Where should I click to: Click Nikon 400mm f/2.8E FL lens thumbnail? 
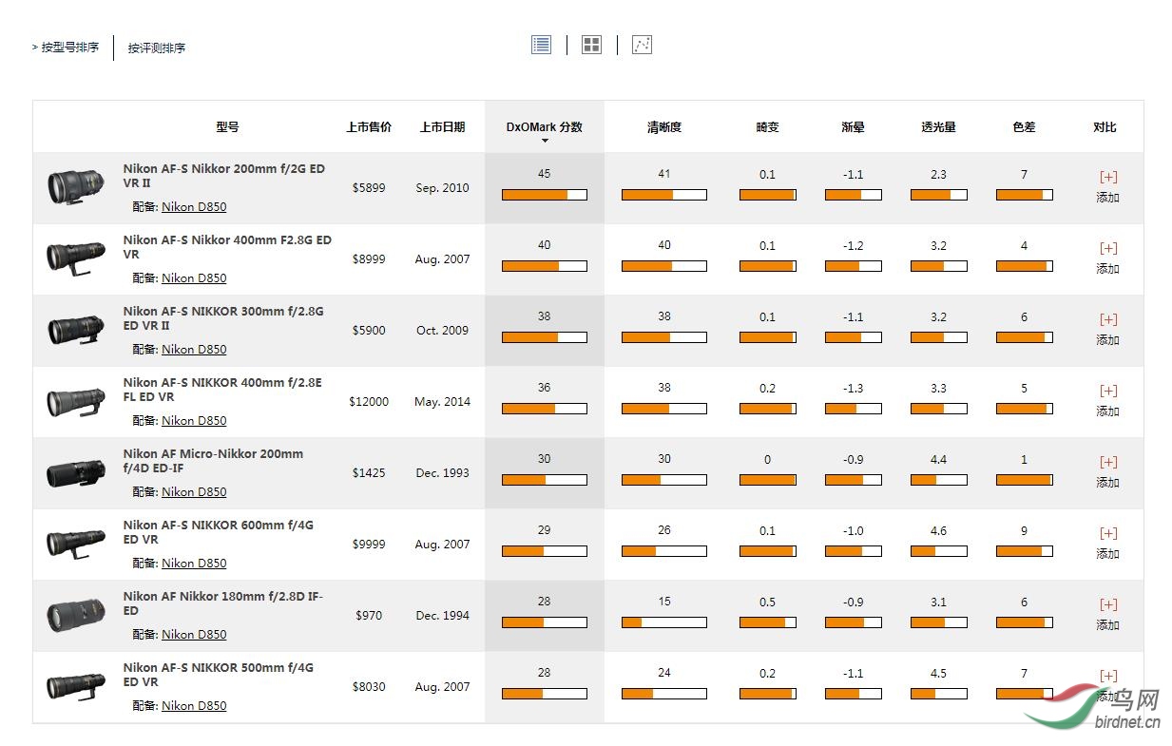(76, 401)
